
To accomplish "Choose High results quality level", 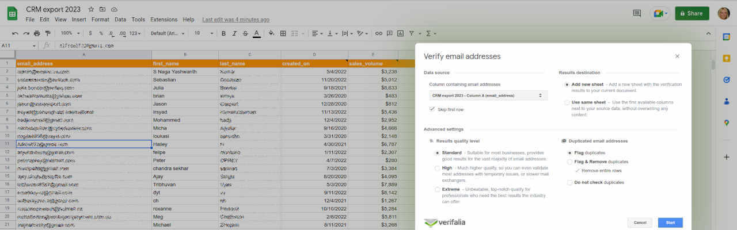I will [438, 168].
